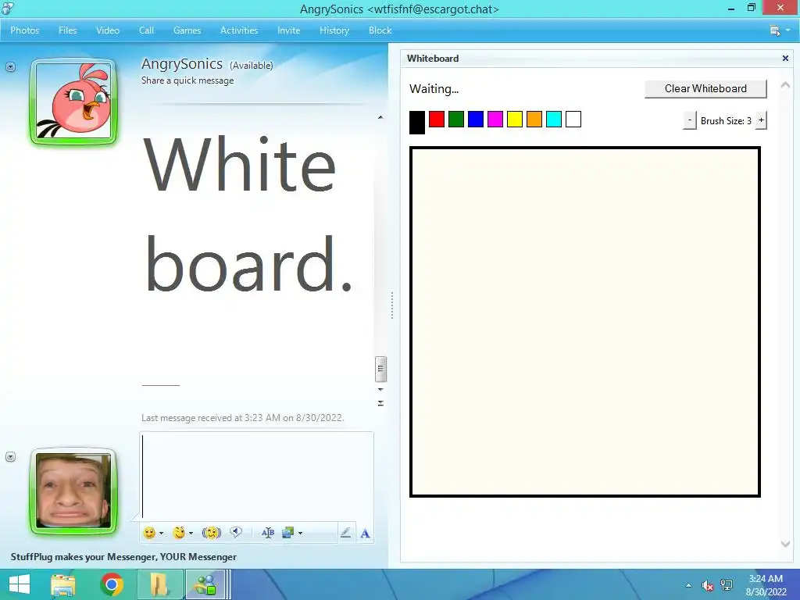Select the white color swatch

573,120
